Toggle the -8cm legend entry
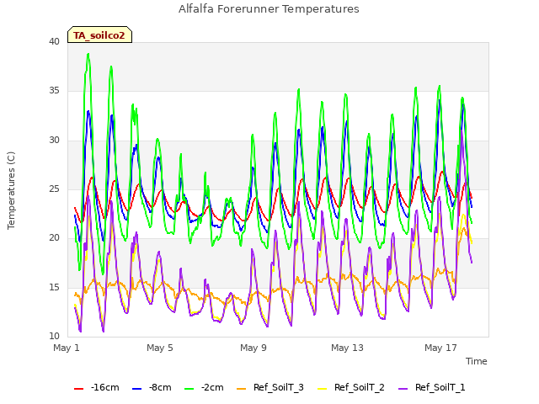539x404 pixels. pyautogui.click(x=152, y=387)
